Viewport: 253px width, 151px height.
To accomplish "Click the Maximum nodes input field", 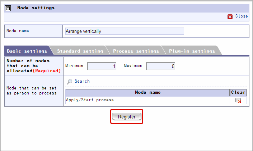I will pyautogui.click(x=160, y=66).
